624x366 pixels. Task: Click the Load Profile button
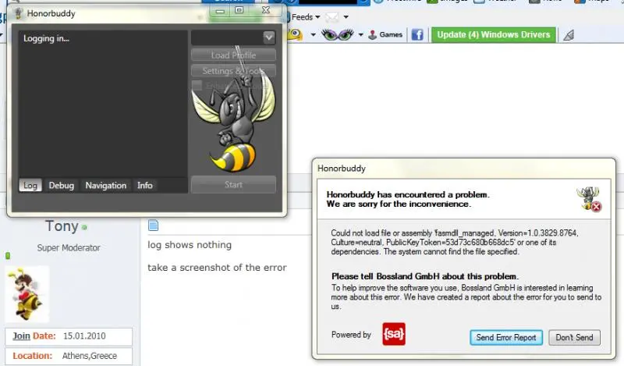pos(233,55)
